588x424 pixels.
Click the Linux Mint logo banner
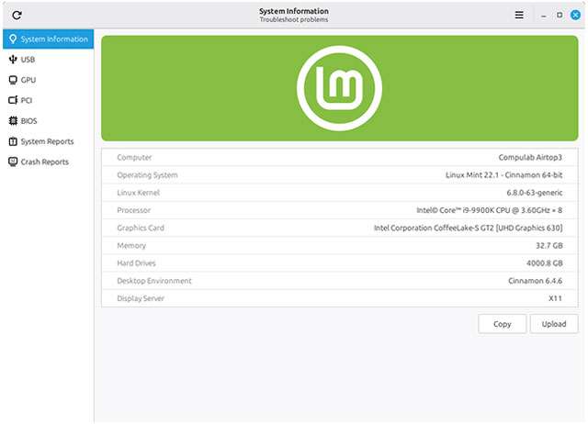[340, 88]
